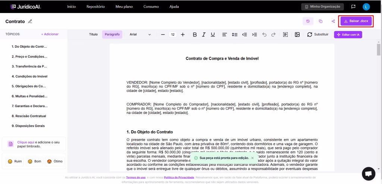Insert an image with the picture icon
Screen dimensions: 382x184
click(x=297, y=35)
